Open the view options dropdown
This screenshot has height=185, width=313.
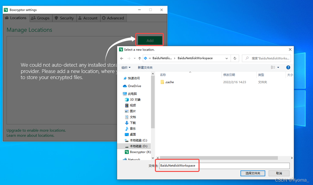pyautogui.click(x=278, y=67)
